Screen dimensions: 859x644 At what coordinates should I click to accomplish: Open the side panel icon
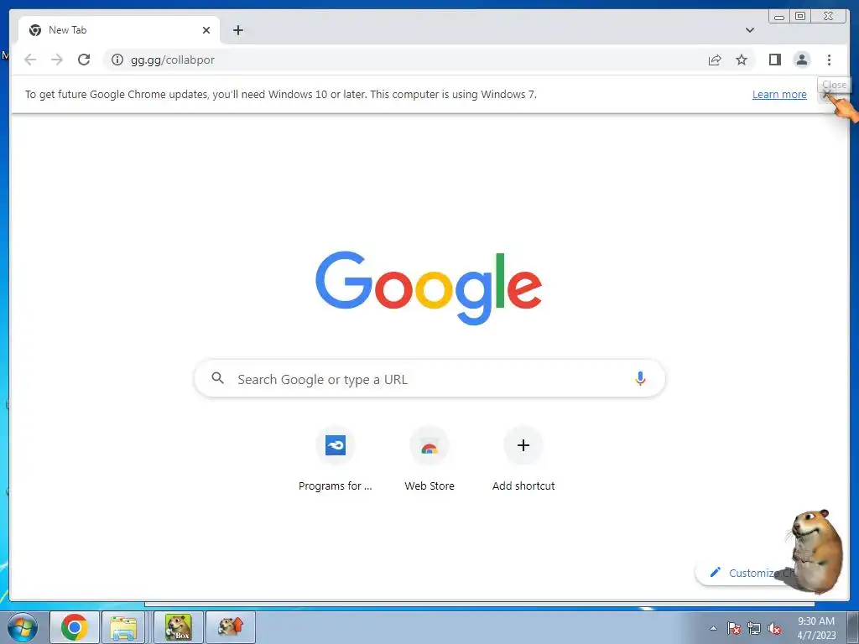[774, 60]
